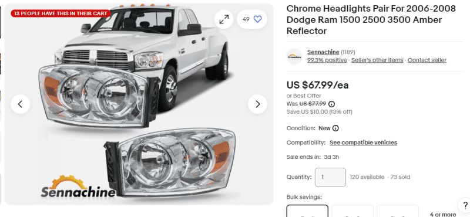Viewport: 470px width, 217px height.
Task: Add item to watchlist with heart icon
Action: (252, 19)
